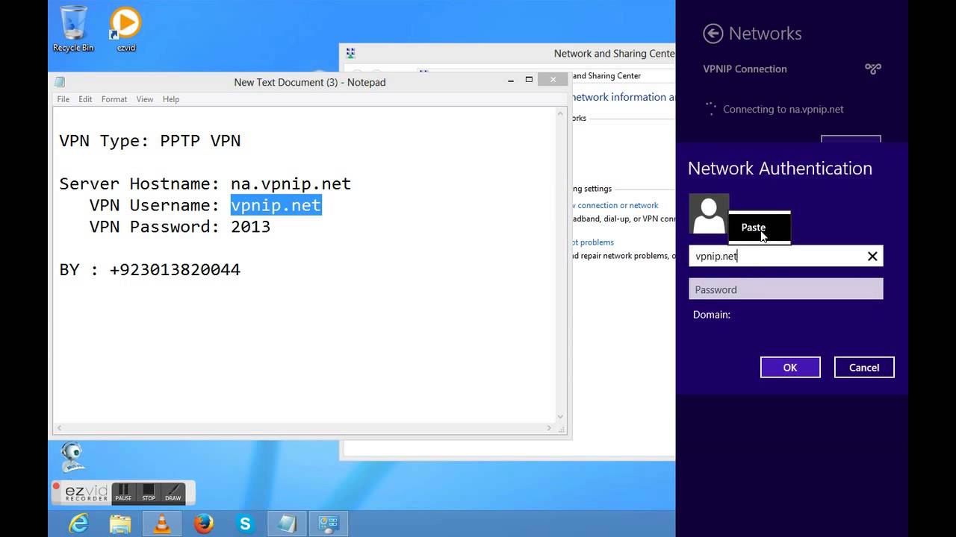Open the Format menu in Notepad
Screen dimensions: 956x537
click(x=114, y=99)
